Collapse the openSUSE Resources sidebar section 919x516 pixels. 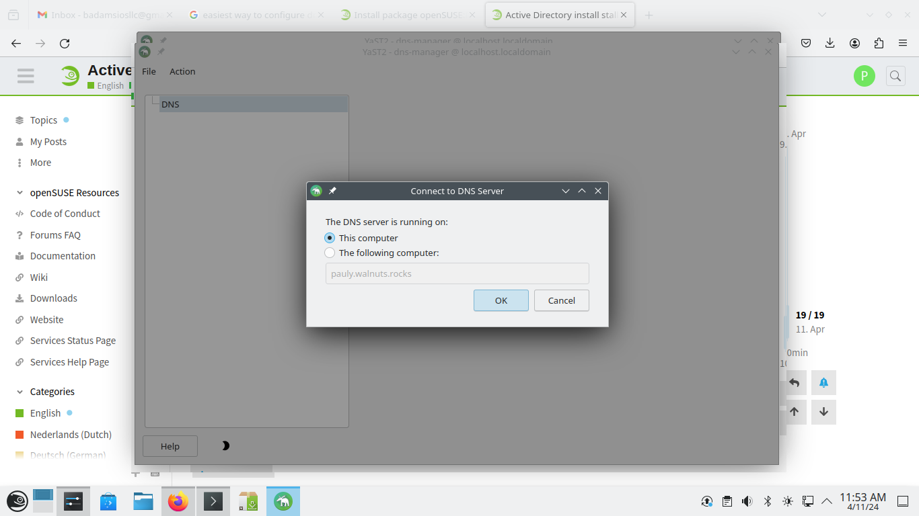(x=20, y=193)
